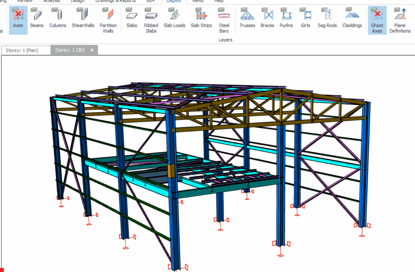The image size is (415, 272).
Task: Close the Storey: 1 (3D) tab
Action: [92, 50]
